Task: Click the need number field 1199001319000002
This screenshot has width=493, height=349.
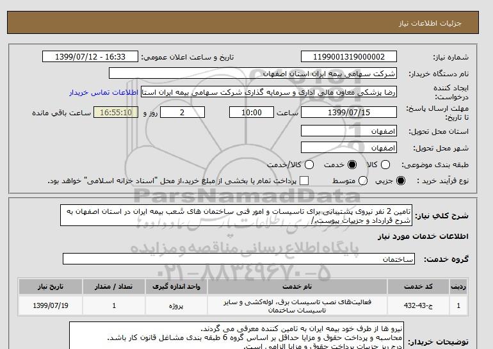Action: (349, 56)
